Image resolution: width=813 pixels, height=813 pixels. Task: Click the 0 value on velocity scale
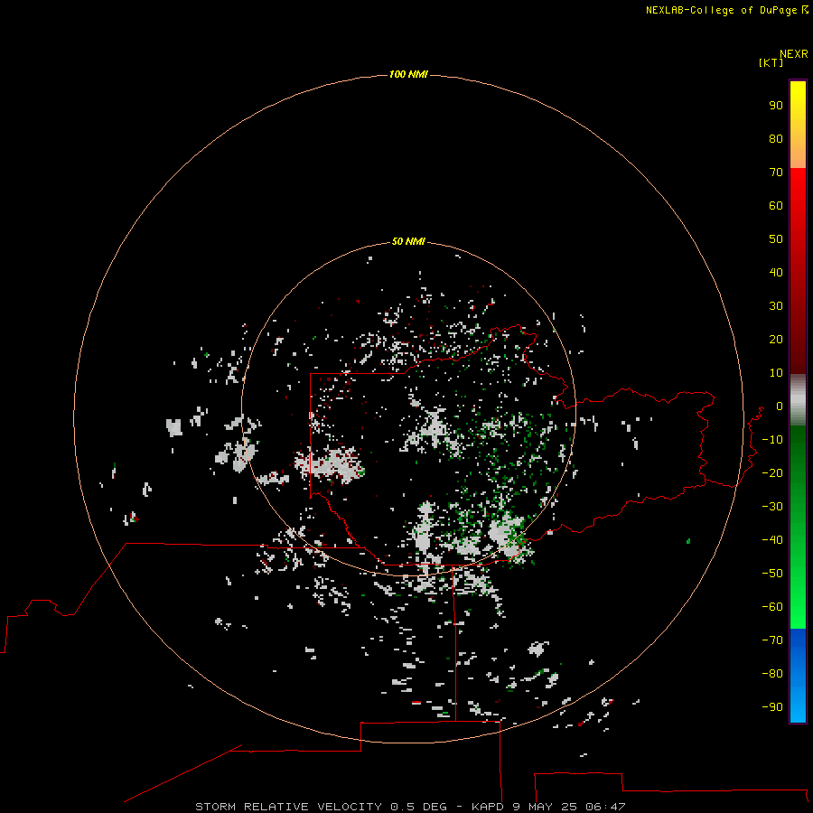780,406
